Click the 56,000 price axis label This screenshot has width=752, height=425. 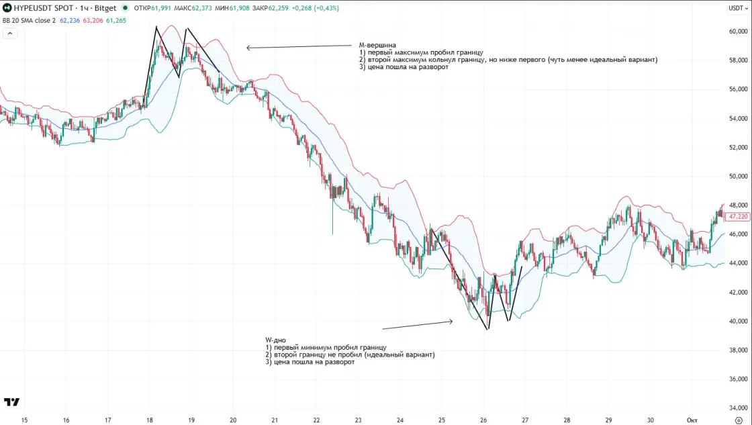[738, 89]
